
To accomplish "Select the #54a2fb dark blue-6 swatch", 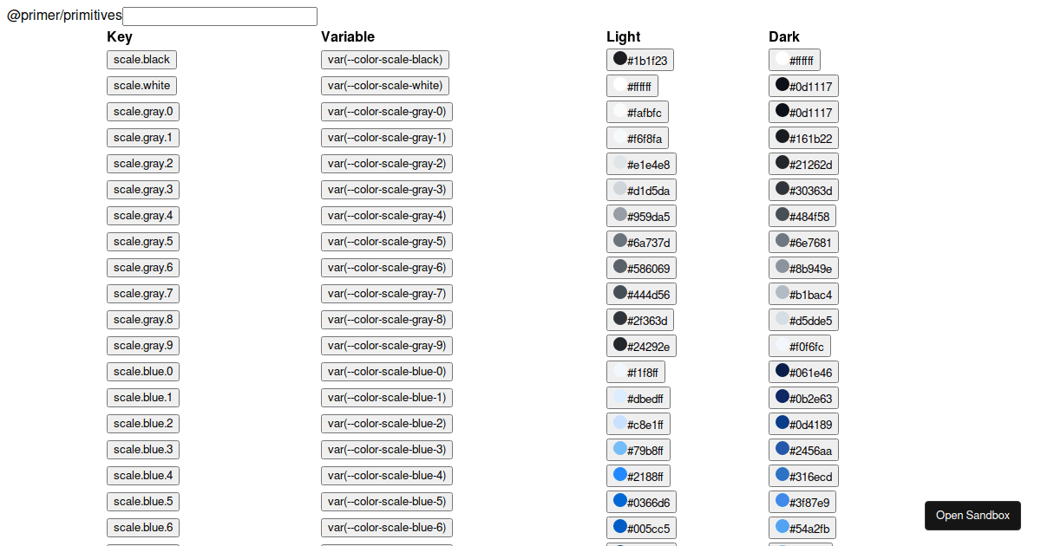I will (x=802, y=527).
